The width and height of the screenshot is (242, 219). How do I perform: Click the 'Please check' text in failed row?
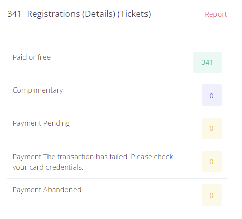tap(152, 157)
